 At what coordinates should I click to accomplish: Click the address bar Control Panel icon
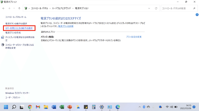[26, 8]
